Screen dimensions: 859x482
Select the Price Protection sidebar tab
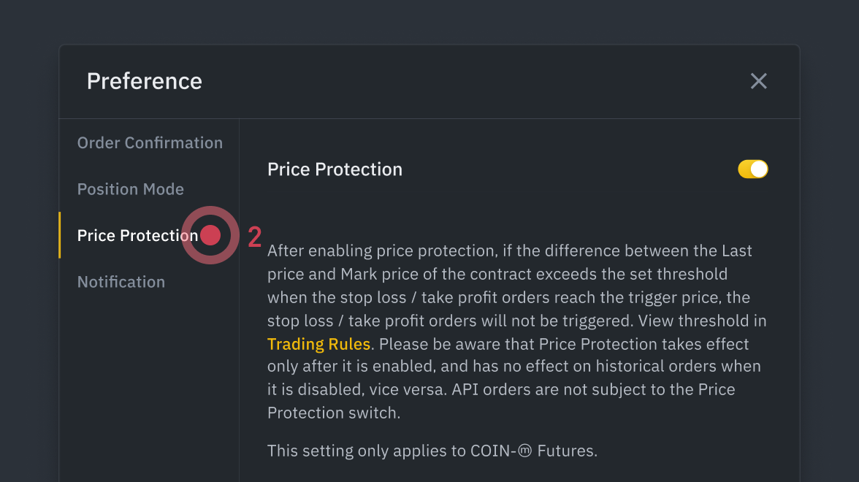[137, 235]
